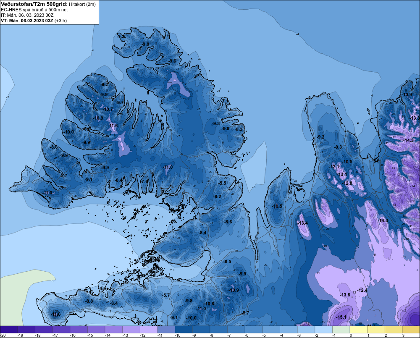Click the line 'EC-HRES spá brúuð á 500m net'
Screen dimensions: 420x338
tap(34, 10)
